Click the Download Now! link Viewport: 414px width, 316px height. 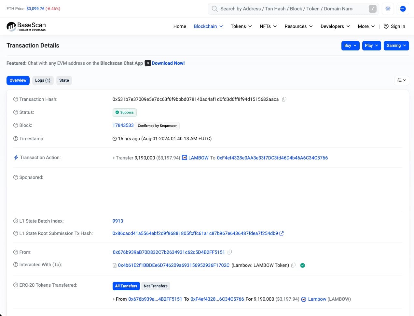click(168, 63)
